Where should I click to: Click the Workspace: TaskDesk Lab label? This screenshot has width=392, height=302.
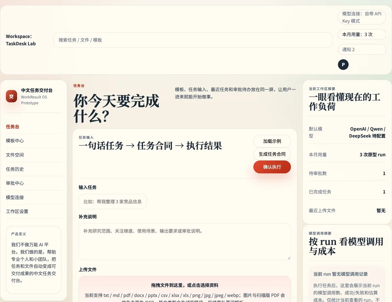tap(21, 40)
